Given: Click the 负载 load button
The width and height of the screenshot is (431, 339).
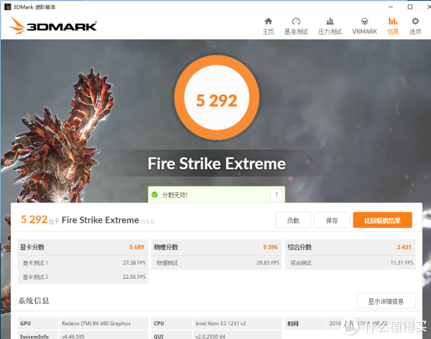Looking at the screenshot, I should (293, 220).
